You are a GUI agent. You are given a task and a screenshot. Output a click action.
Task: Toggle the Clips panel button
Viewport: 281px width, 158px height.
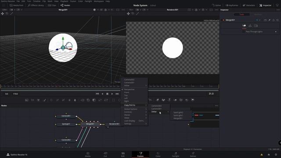coord(52,5)
